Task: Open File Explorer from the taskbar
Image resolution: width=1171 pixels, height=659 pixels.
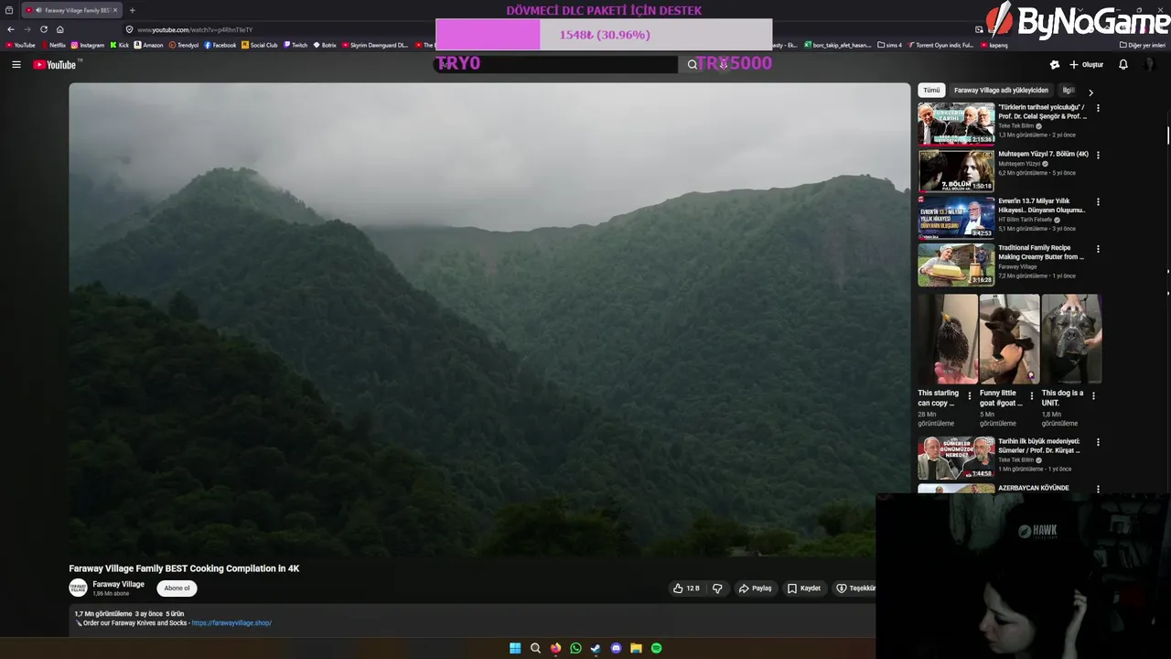Action: click(x=636, y=648)
